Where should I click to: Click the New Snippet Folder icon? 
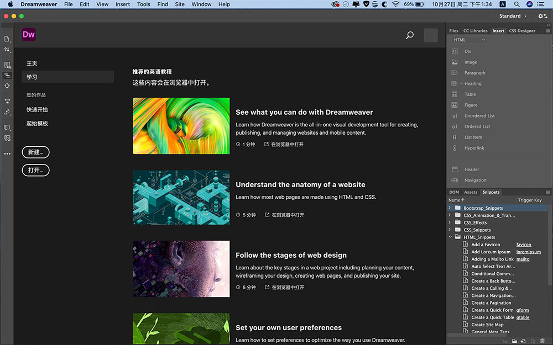point(514,341)
